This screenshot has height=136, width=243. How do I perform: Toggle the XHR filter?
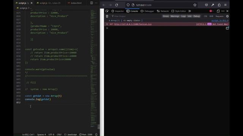(x=211, y=16)
